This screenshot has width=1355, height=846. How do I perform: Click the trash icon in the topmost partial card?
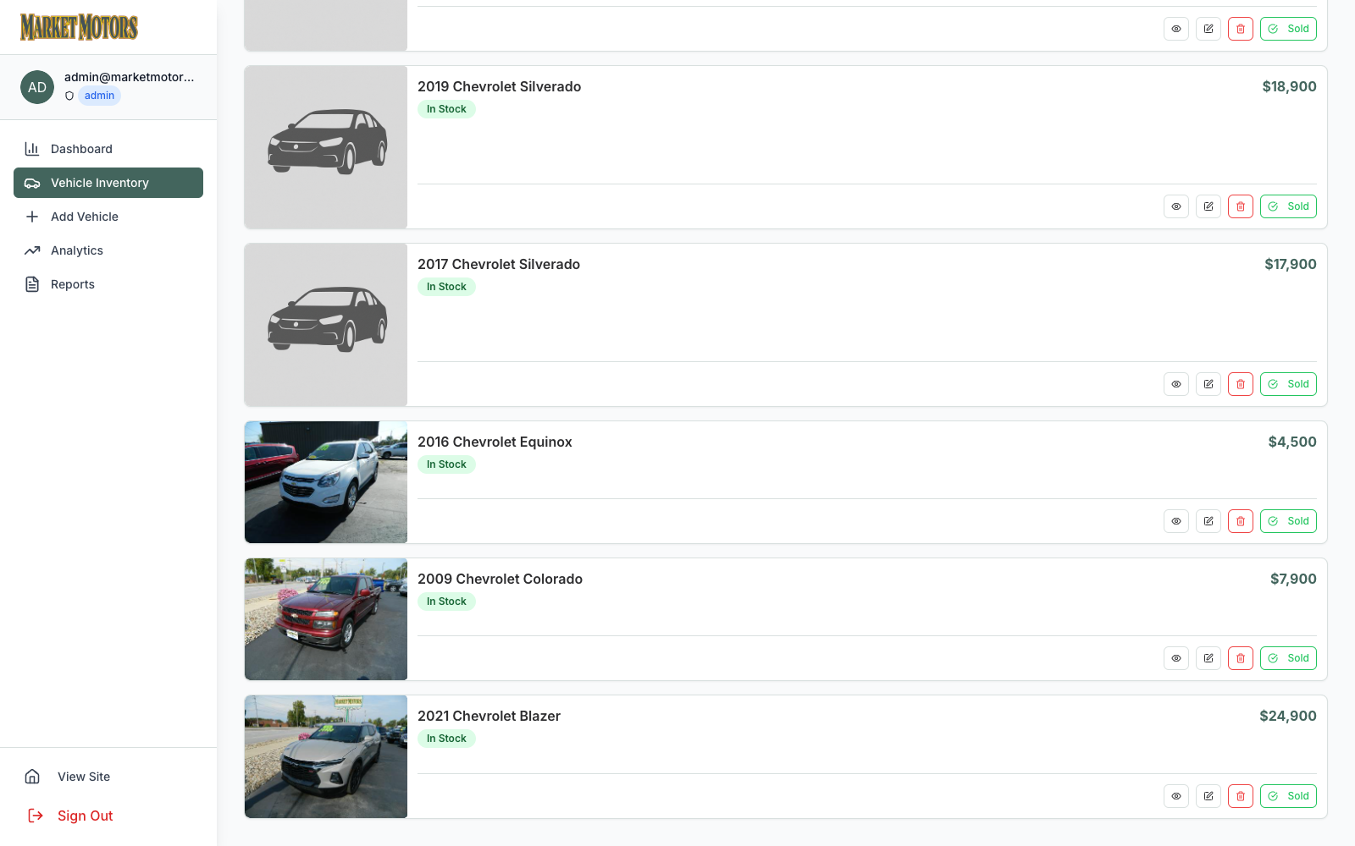[x=1241, y=29]
